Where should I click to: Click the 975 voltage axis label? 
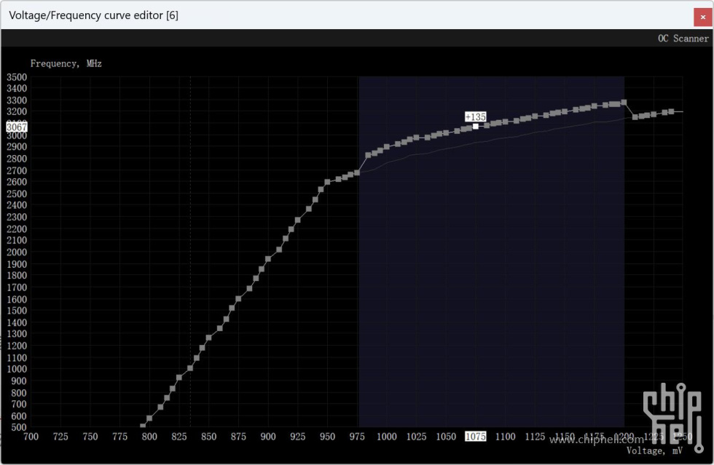[357, 437]
